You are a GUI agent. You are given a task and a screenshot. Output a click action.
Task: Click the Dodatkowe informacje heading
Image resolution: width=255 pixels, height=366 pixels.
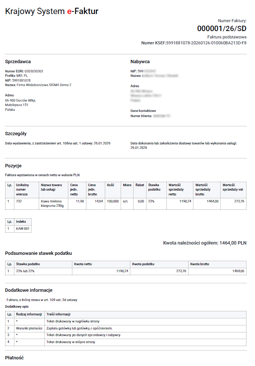28,290
